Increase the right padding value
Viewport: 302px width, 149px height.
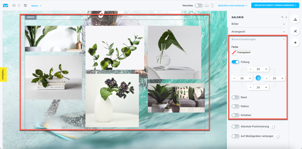pyautogui.click(x=282, y=78)
